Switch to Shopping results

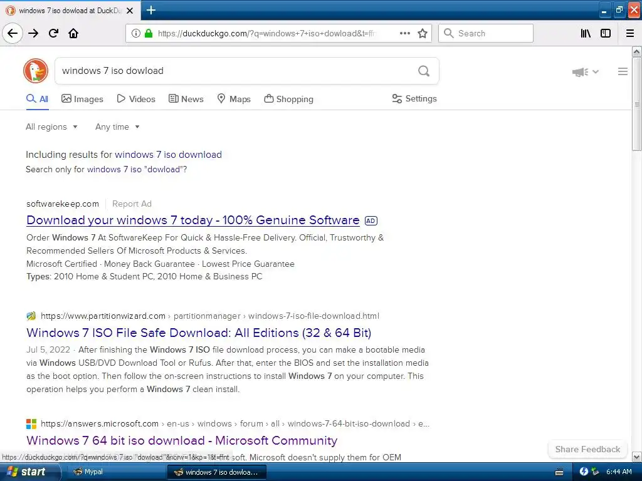[288, 99]
